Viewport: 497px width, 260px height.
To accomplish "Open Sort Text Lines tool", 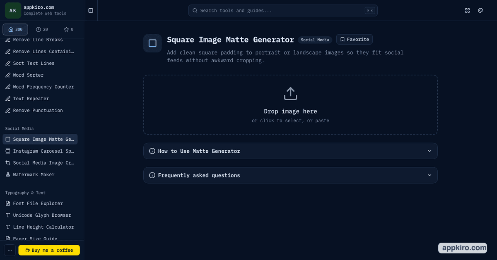I will tap(40, 63).
